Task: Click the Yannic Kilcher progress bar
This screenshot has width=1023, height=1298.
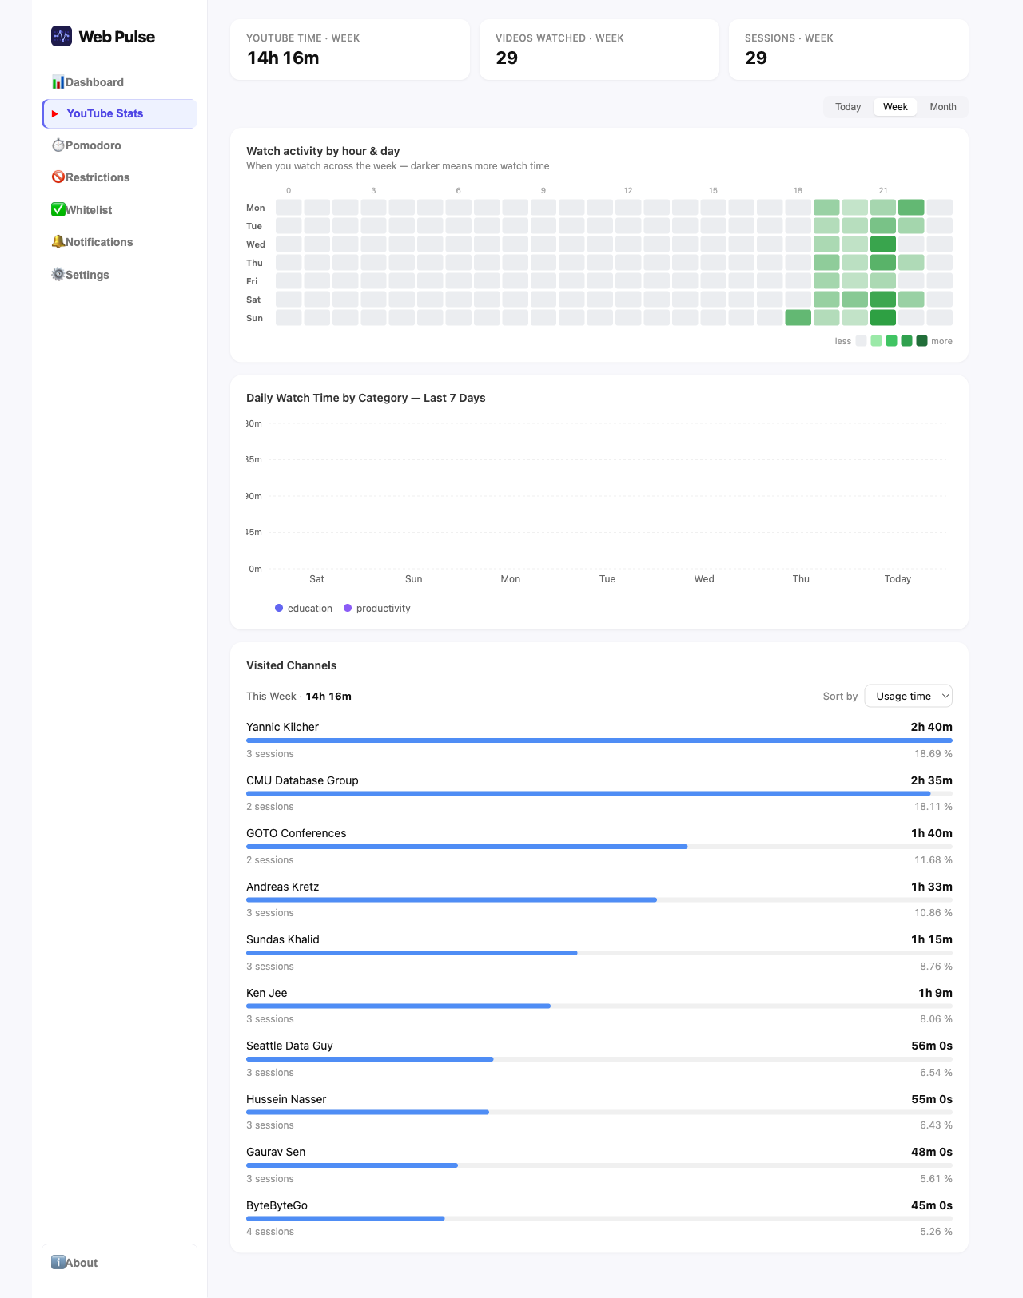Action: (x=599, y=740)
